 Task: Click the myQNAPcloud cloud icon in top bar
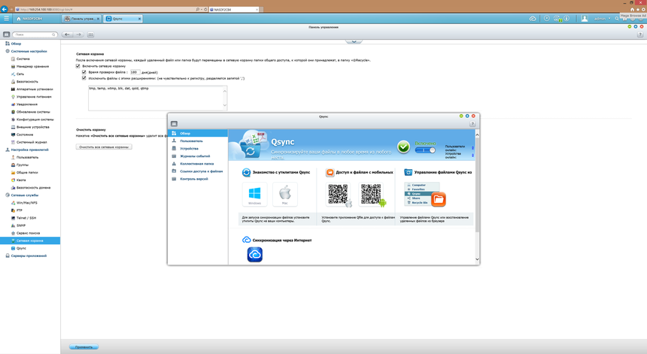(x=533, y=18)
